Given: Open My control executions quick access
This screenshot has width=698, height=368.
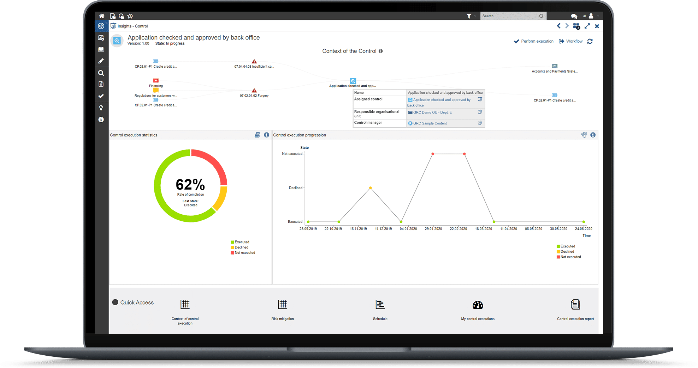Looking at the screenshot, I should [x=478, y=310].
